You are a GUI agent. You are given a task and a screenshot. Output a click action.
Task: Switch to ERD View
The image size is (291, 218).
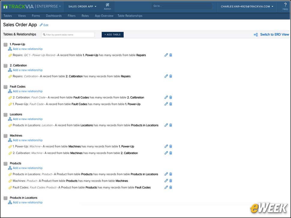point(271,35)
